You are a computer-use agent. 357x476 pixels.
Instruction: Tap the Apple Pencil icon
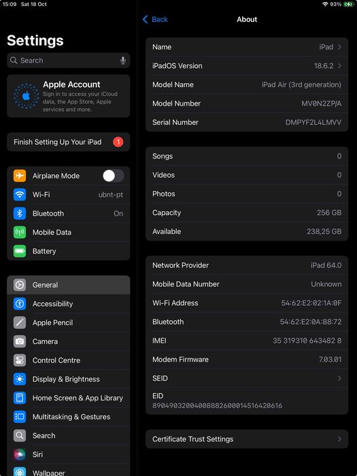tap(20, 323)
